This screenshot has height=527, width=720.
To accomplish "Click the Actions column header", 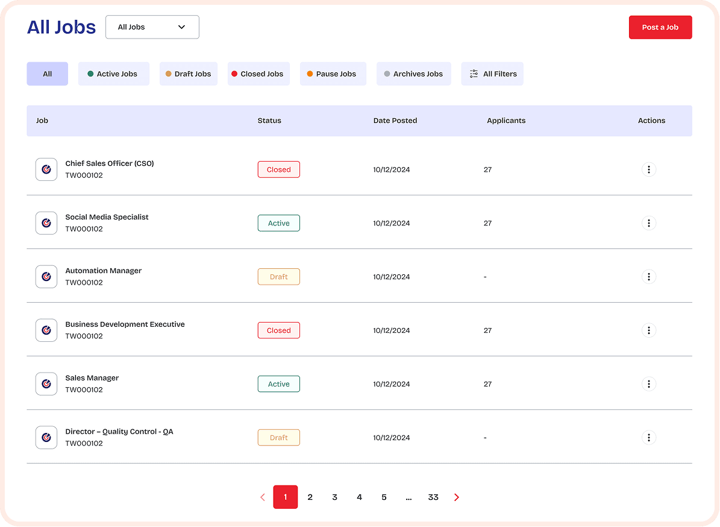I will (651, 121).
